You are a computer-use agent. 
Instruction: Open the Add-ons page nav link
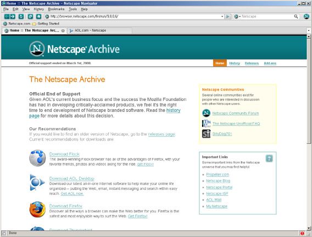[270, 63]
